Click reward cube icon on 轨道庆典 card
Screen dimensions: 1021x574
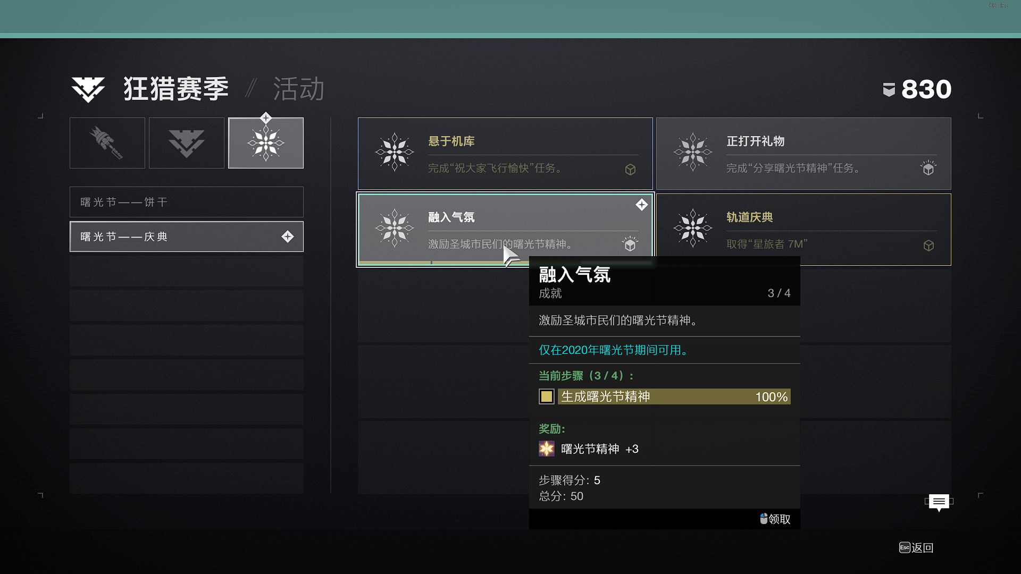click(928, 246)
